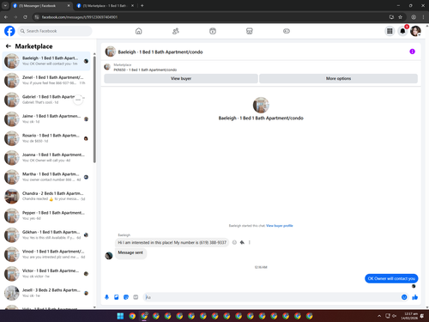The height and width of the screenshot is (322, 429).
Task: Click the conversation list scrollbar
Action: (x=94, y=110)
